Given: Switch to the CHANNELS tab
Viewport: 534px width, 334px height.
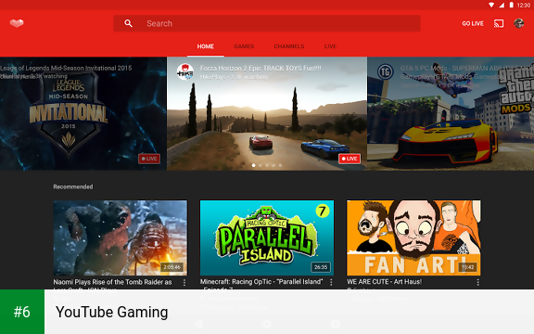Looking at the screenshot, I should point(289,46).
